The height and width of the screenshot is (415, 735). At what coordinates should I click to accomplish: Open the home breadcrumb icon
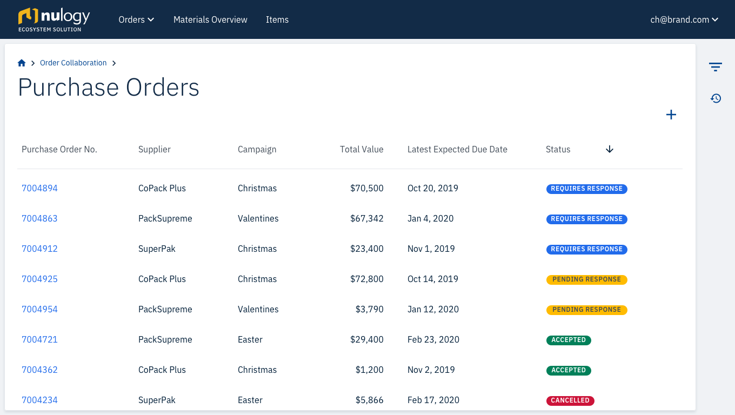22,63
